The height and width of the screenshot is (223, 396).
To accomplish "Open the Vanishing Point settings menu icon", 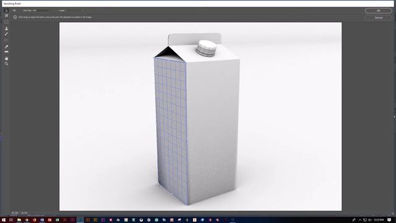I will click(14, 11).
